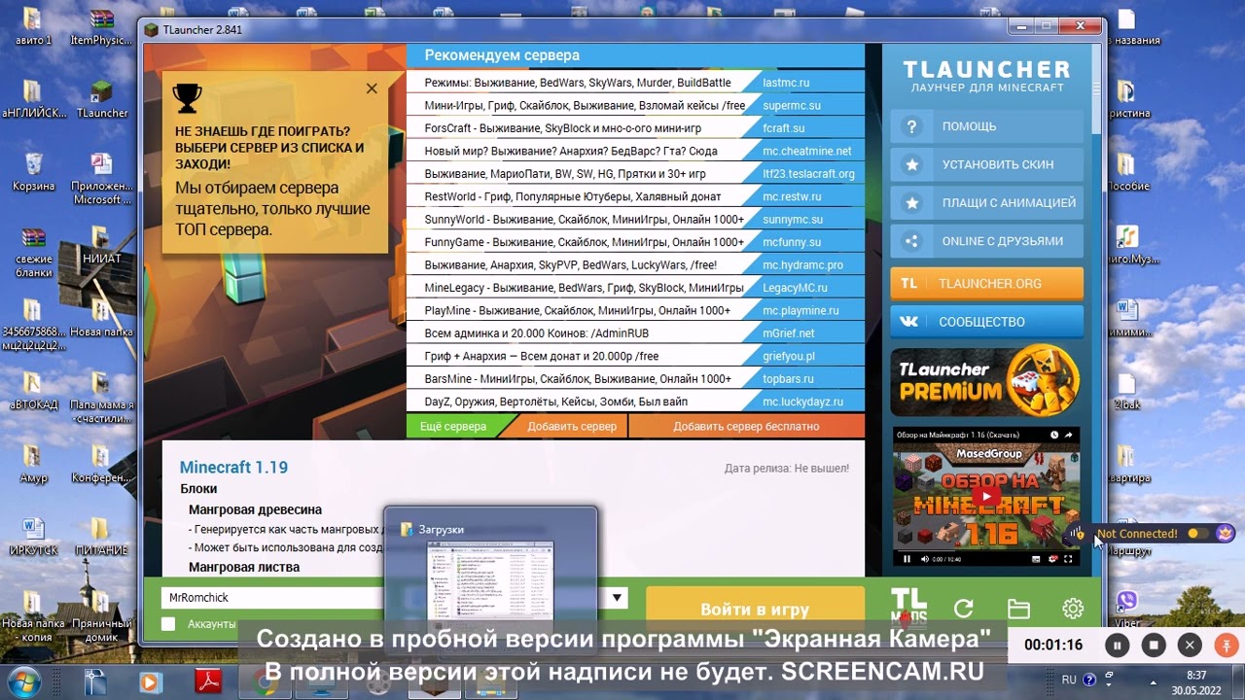
Task: Stop the screen recording
Action: tap(1154, 645)
